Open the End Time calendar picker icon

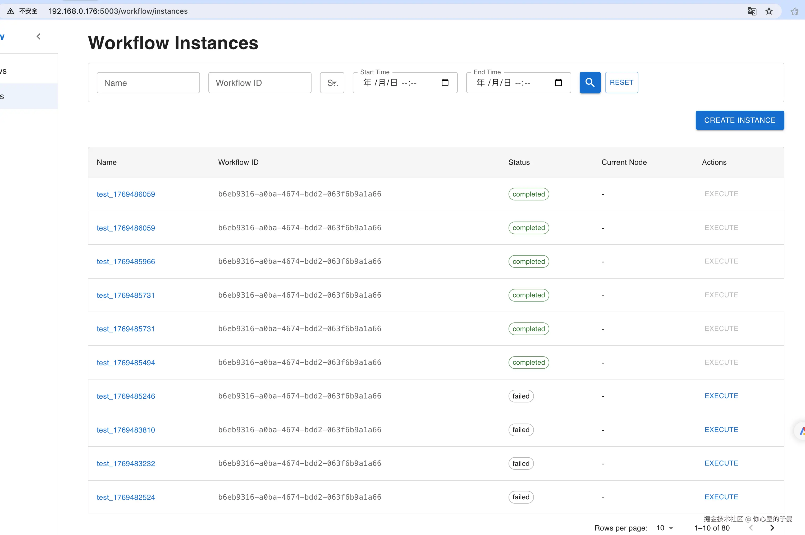point(558,83)
